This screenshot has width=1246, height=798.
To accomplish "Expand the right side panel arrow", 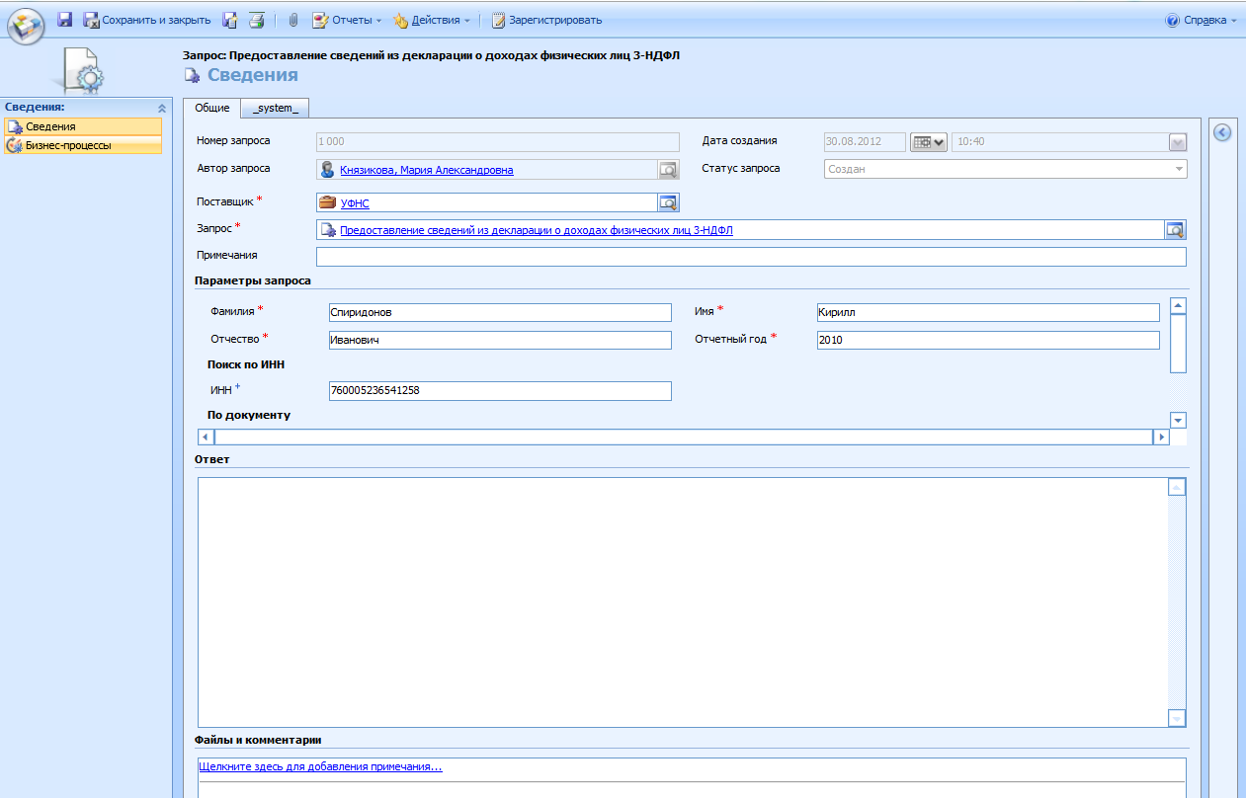I will [x=1222, y=132].
